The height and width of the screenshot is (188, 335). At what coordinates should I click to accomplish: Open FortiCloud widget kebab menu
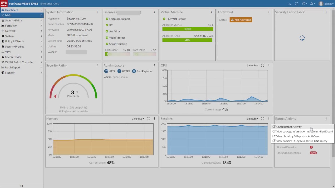tap(269, 12)
